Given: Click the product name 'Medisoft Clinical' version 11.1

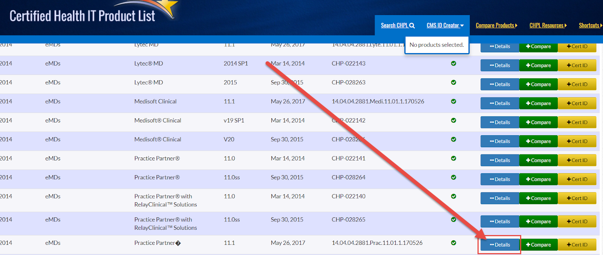Looking at the screenshot, I should [156, 101].
